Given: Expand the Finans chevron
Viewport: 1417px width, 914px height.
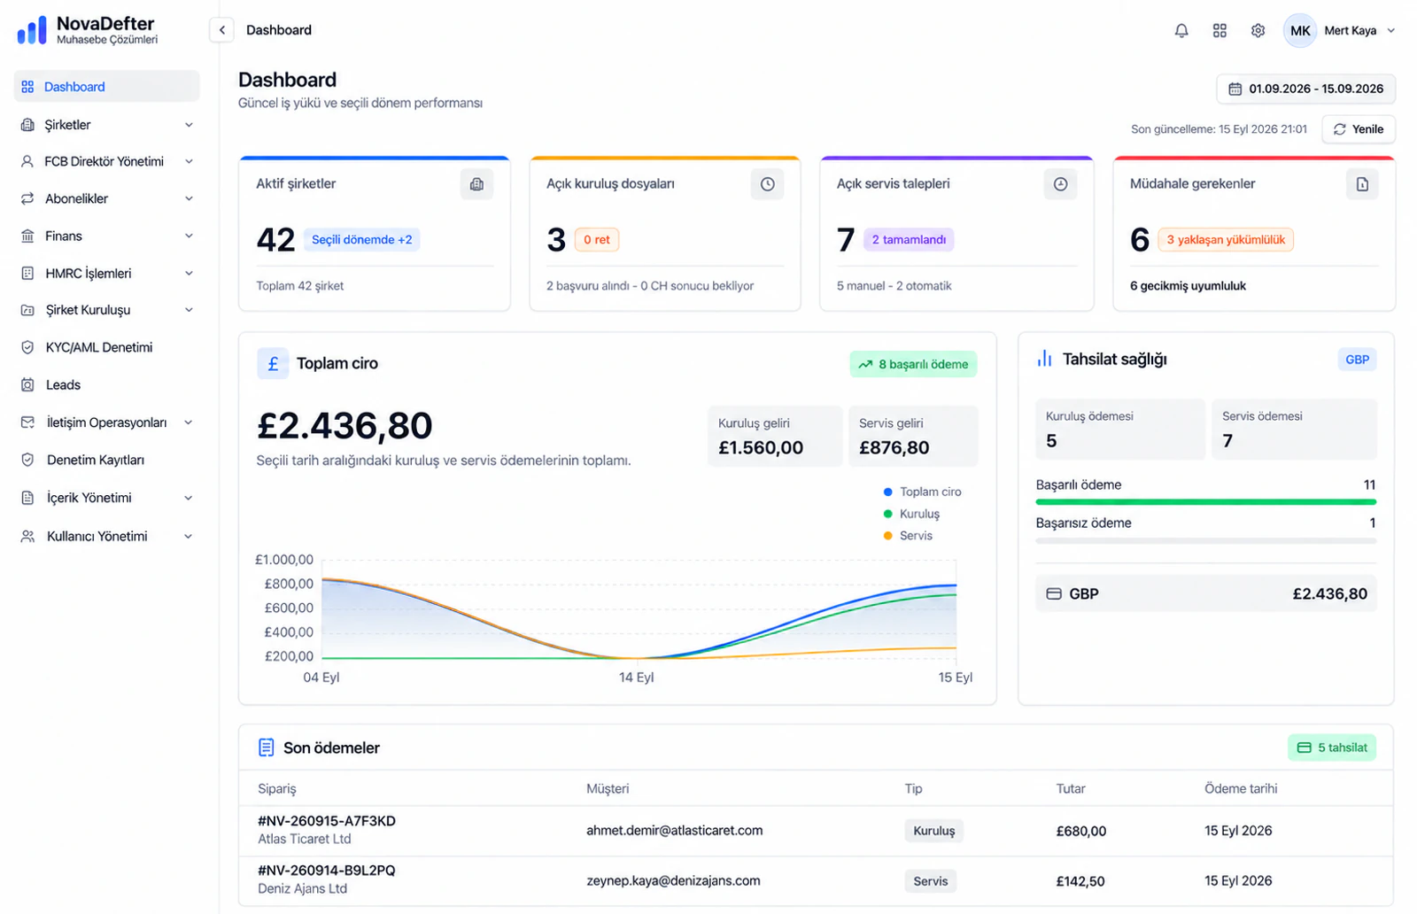Looking at the screenshot, I should click(189, 236).
